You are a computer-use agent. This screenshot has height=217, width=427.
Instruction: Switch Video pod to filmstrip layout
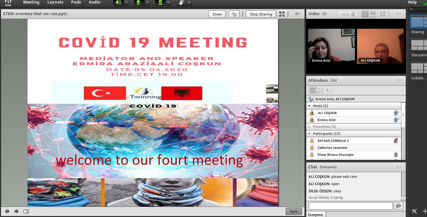[373, 14]
